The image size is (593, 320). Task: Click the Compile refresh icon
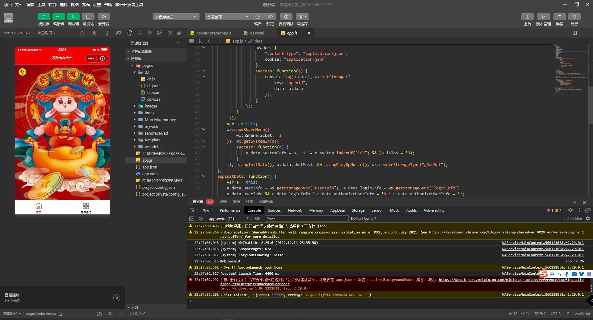click(258, 17)
